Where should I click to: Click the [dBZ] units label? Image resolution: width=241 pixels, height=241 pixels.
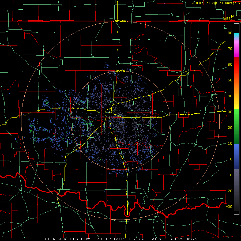227,18
